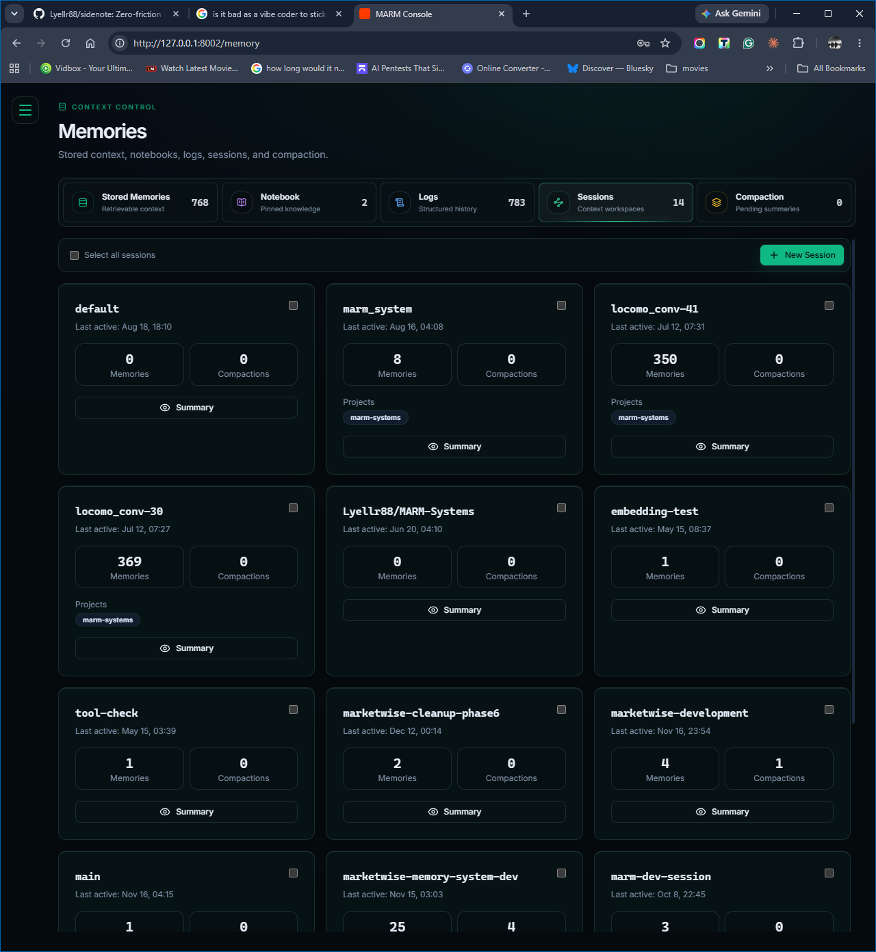
Task: Switch to the vibe coder Google tab
Action: (x=268, y=14)
